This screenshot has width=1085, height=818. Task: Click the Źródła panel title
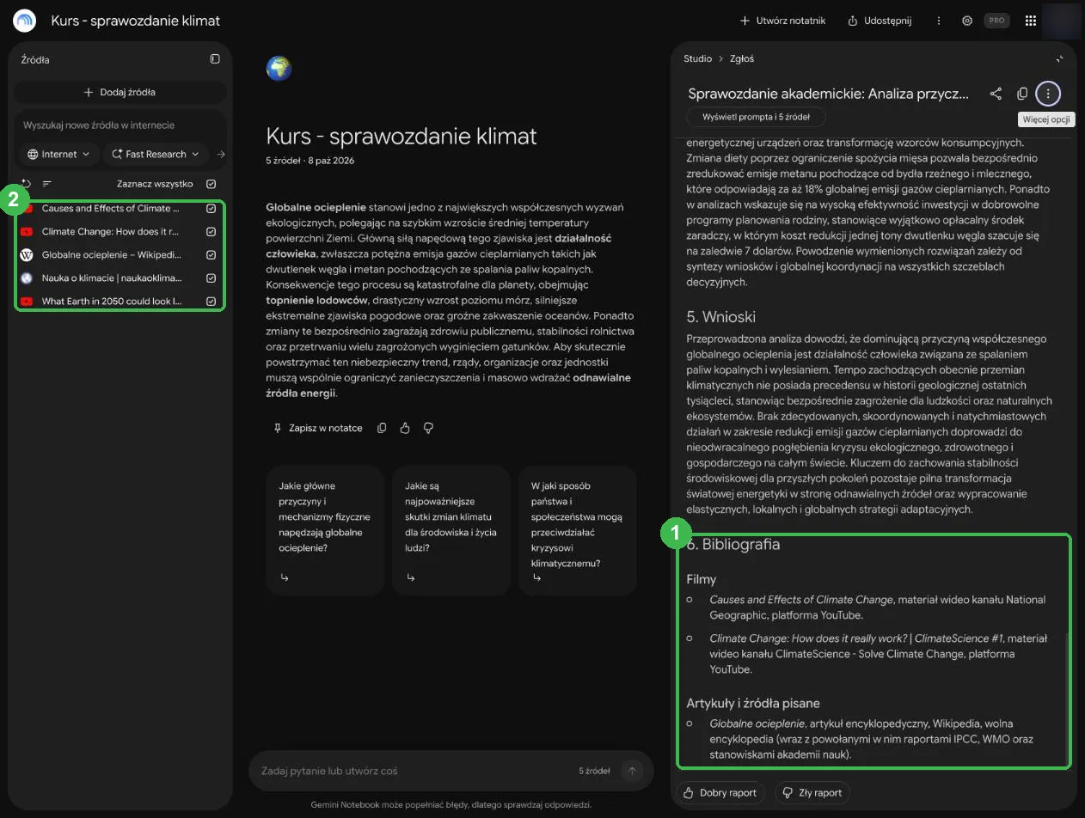point(35,59)
